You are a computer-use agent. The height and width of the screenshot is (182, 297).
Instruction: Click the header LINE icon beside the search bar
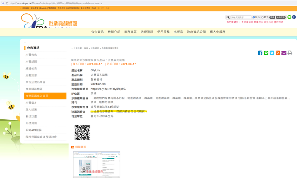289,17
